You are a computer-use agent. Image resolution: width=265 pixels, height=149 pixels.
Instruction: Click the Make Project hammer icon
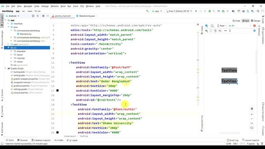(147, 11)
